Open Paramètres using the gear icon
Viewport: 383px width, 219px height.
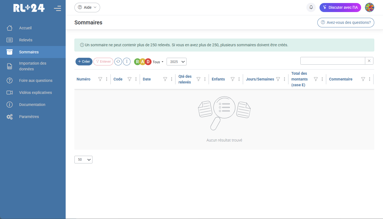(x=9, y=116)
